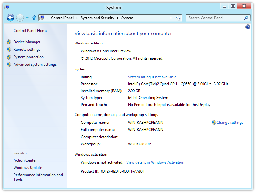The width and height of the screenshot is (256, 193).
Task: Open Advanced system settings
Action: 35,65
